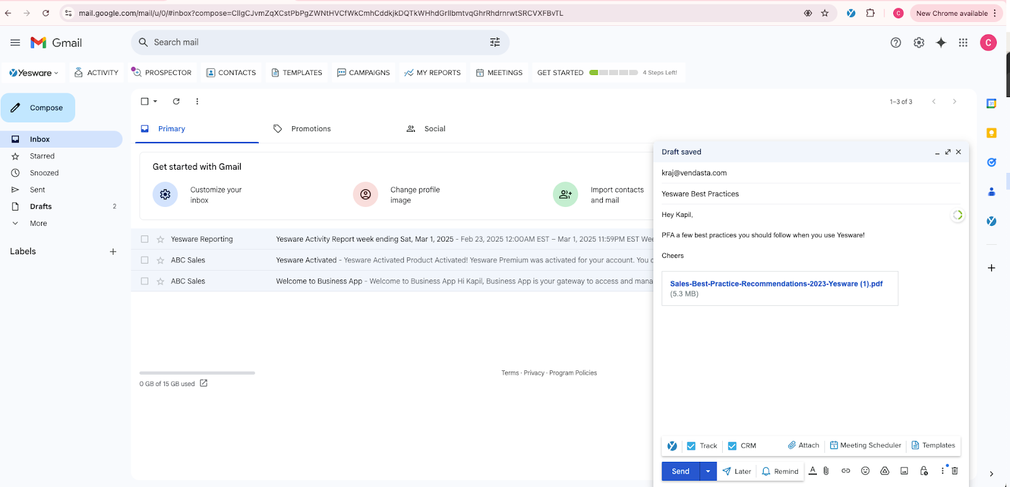The image size is (1010, 487).
Task: Click the Compose button
Action: click(38, 108)
